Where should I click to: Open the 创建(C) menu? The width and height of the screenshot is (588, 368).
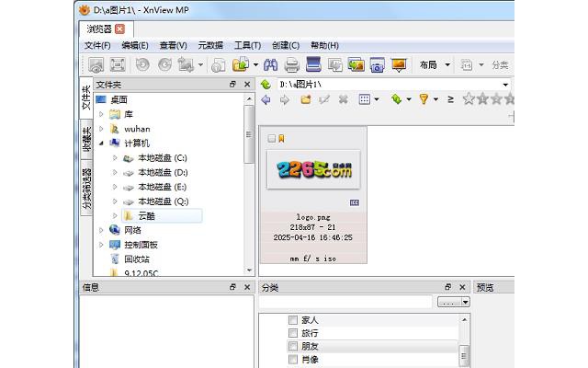click(x=286, y=45)
